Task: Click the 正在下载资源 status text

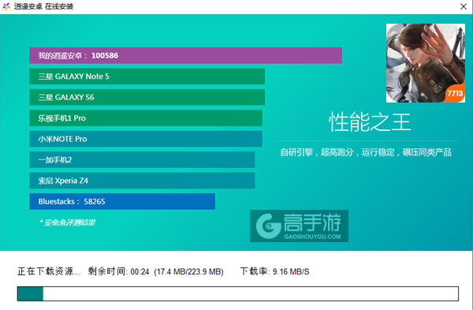Action: point(49,271)
